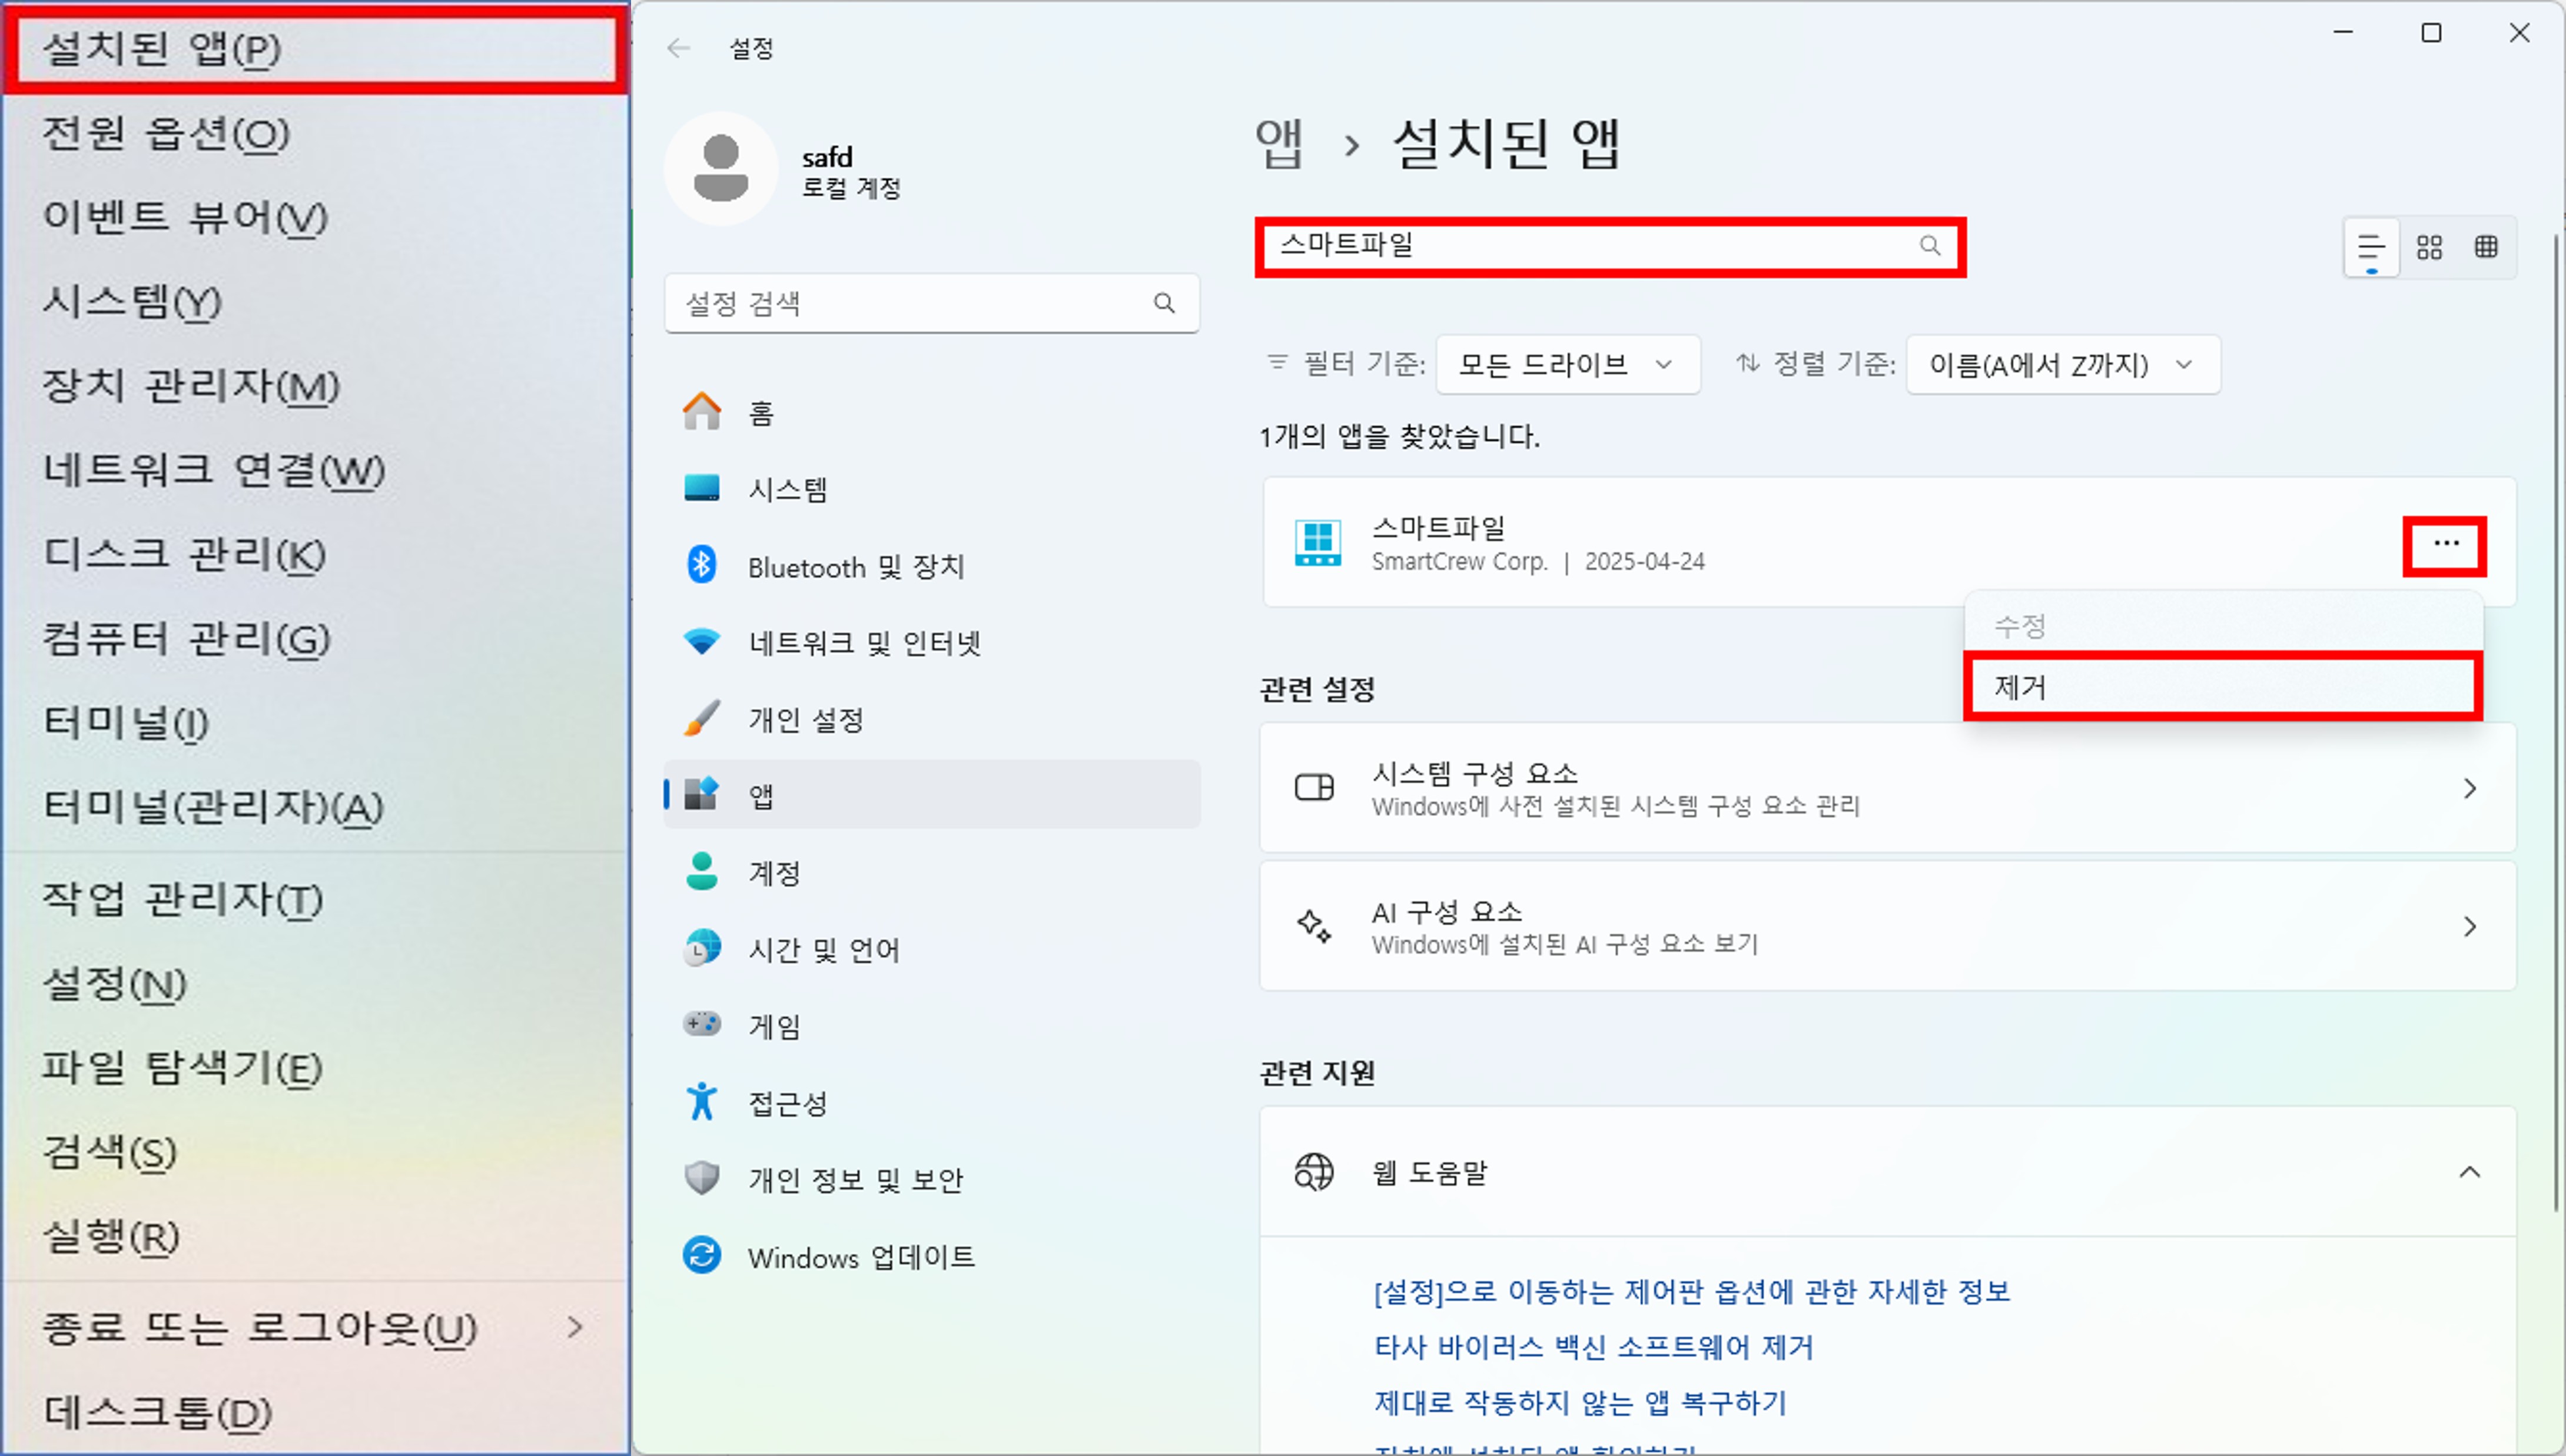Switch to the table view icon
2566x1456 pixels.
2486,247
